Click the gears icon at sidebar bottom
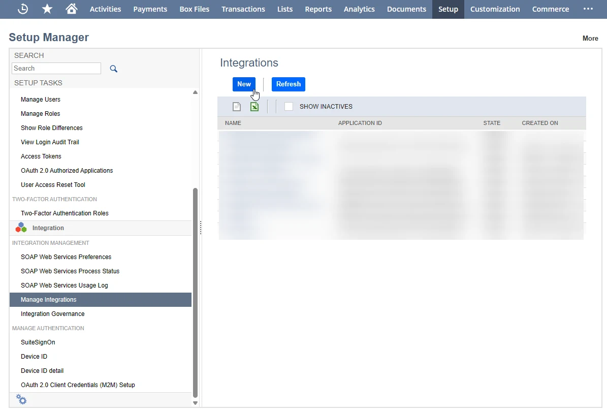Viewport: 607px width, 413px height. (21, 399)
